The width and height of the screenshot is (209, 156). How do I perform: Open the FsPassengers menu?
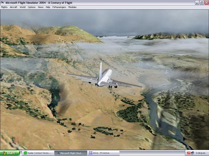(59, 7)
